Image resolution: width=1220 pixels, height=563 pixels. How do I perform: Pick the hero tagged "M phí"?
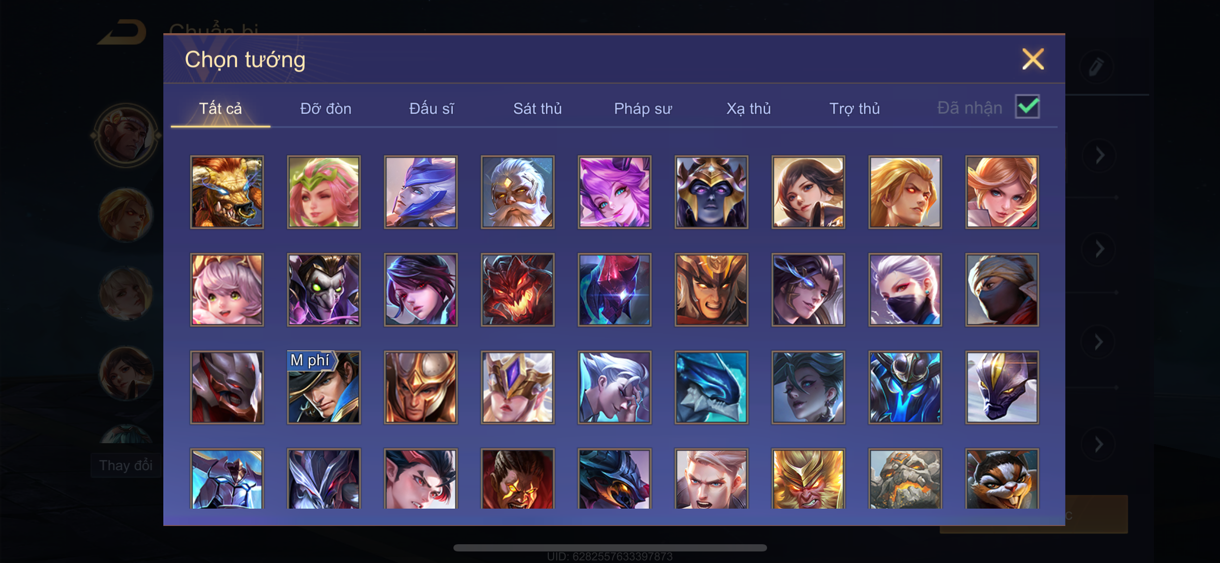324,387
